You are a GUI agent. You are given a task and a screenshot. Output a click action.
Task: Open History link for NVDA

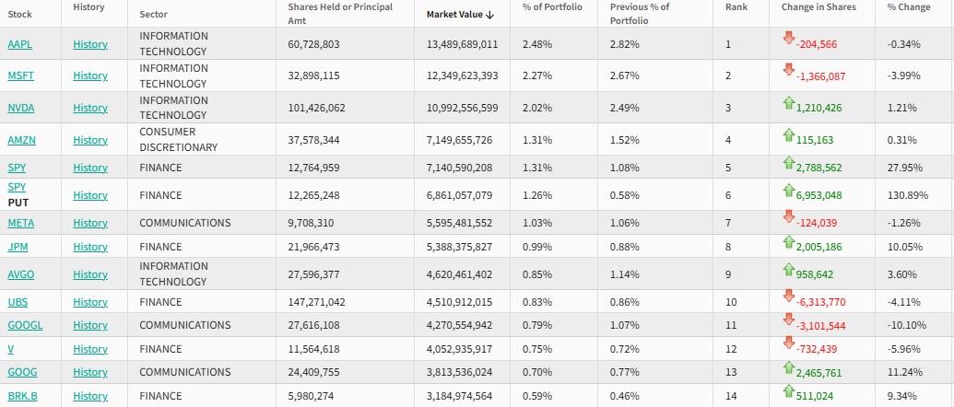[90, 108]
